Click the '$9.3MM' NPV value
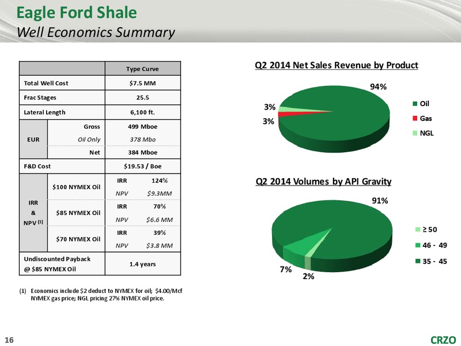This screenshot has width=461, height=346. pos(160,194)
